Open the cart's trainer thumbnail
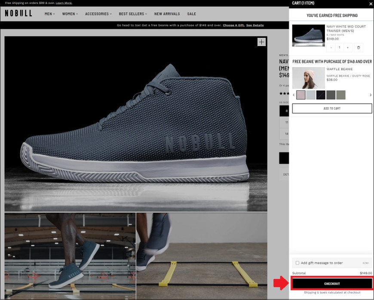The width and height of the screenshot is (374, 300). 308,35
